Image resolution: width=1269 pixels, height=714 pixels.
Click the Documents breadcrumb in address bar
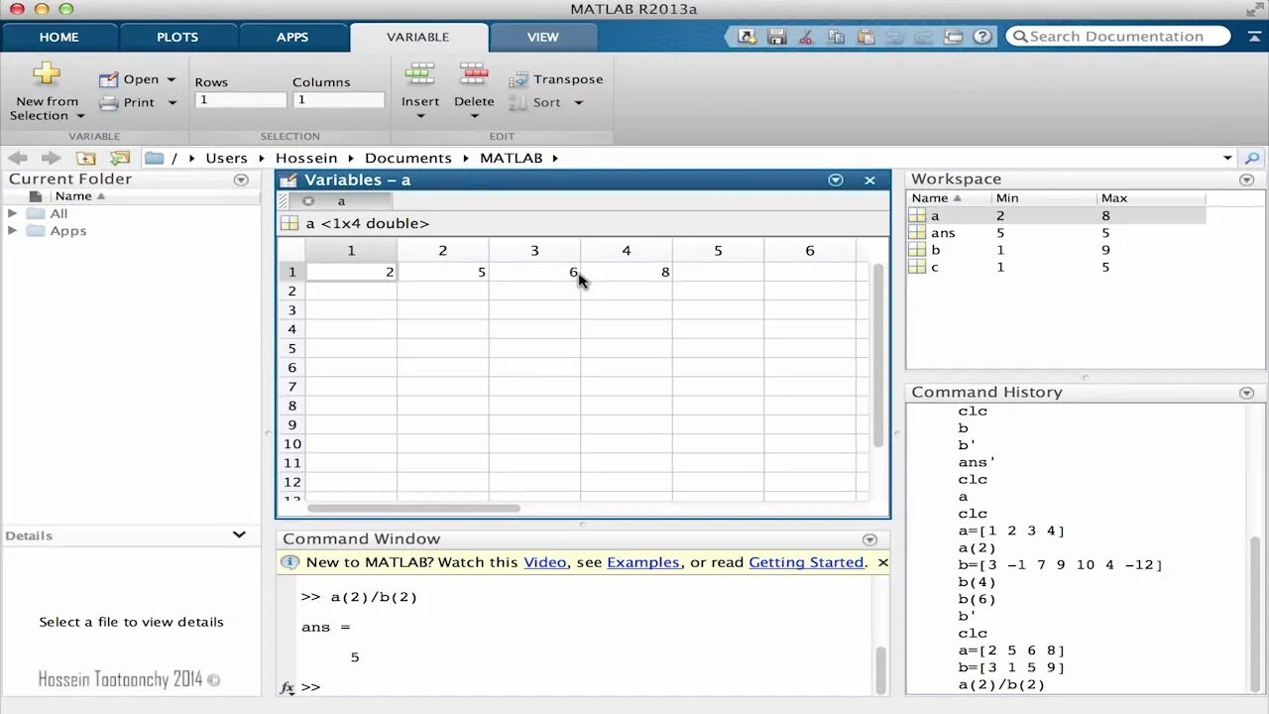coord(407,158)
